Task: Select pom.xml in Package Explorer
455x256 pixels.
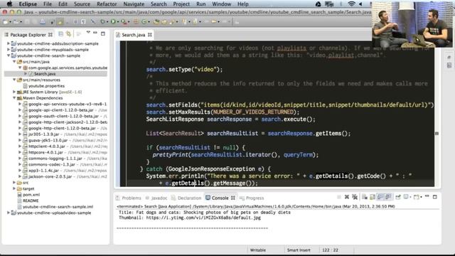Action: point(31,194)
